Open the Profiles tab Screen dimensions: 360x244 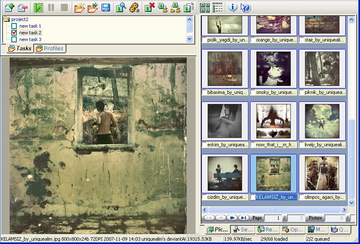[50, 48]
